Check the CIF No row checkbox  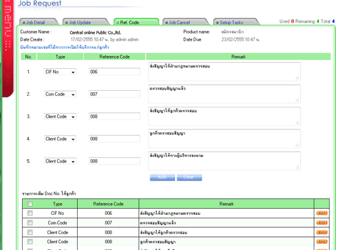(30, 213)
